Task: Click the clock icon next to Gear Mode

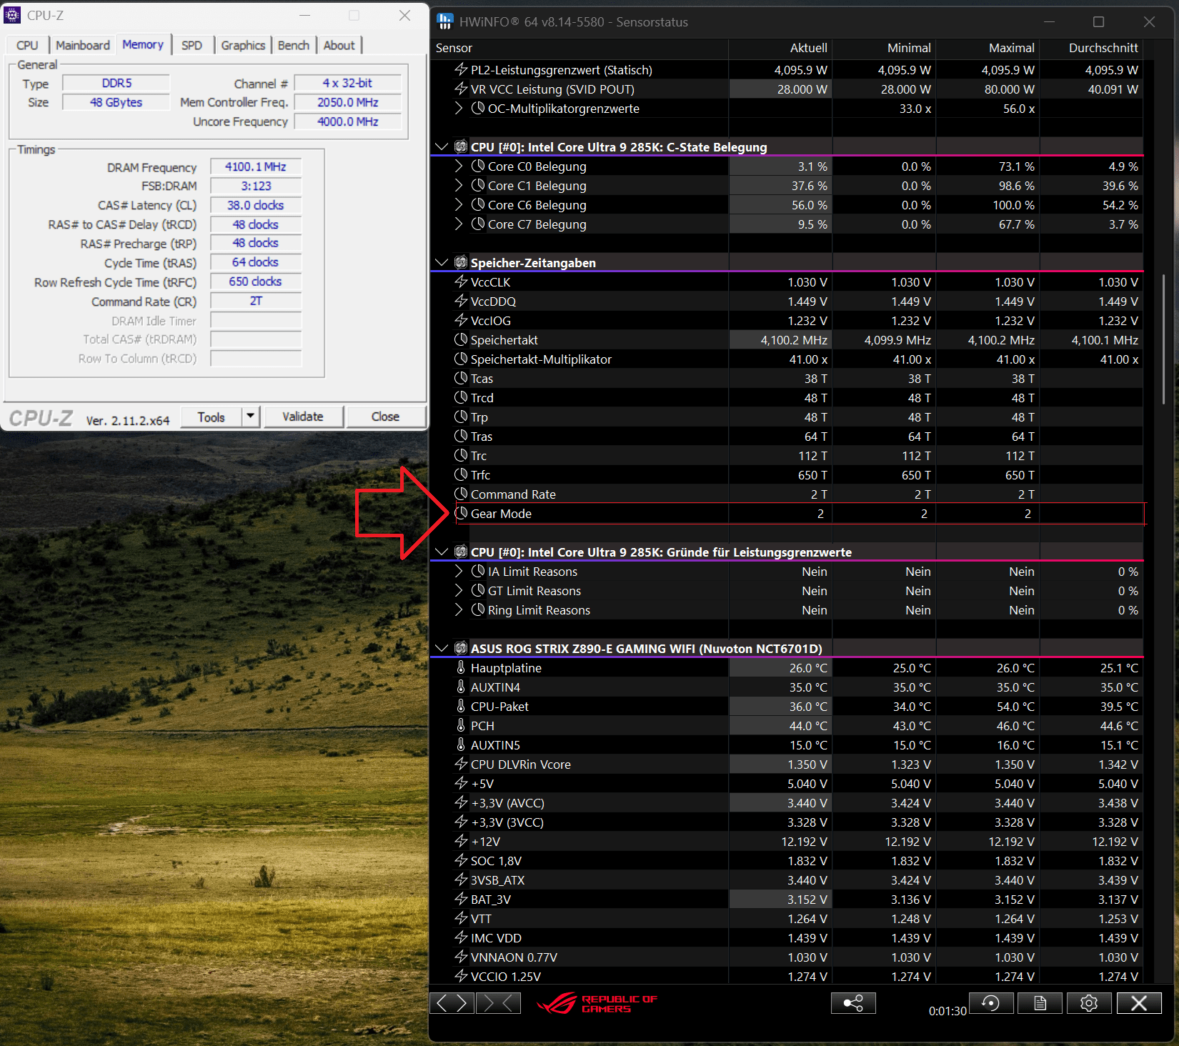Action: click(461, 513)
